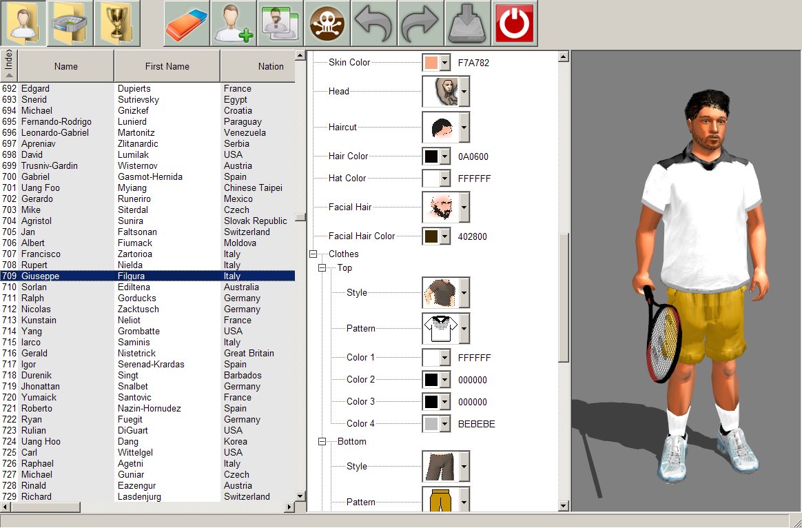Open the Bottom Style dropdown
This screenshot has width=802, height=528.
pyautogui.click(x=464, y=466)
